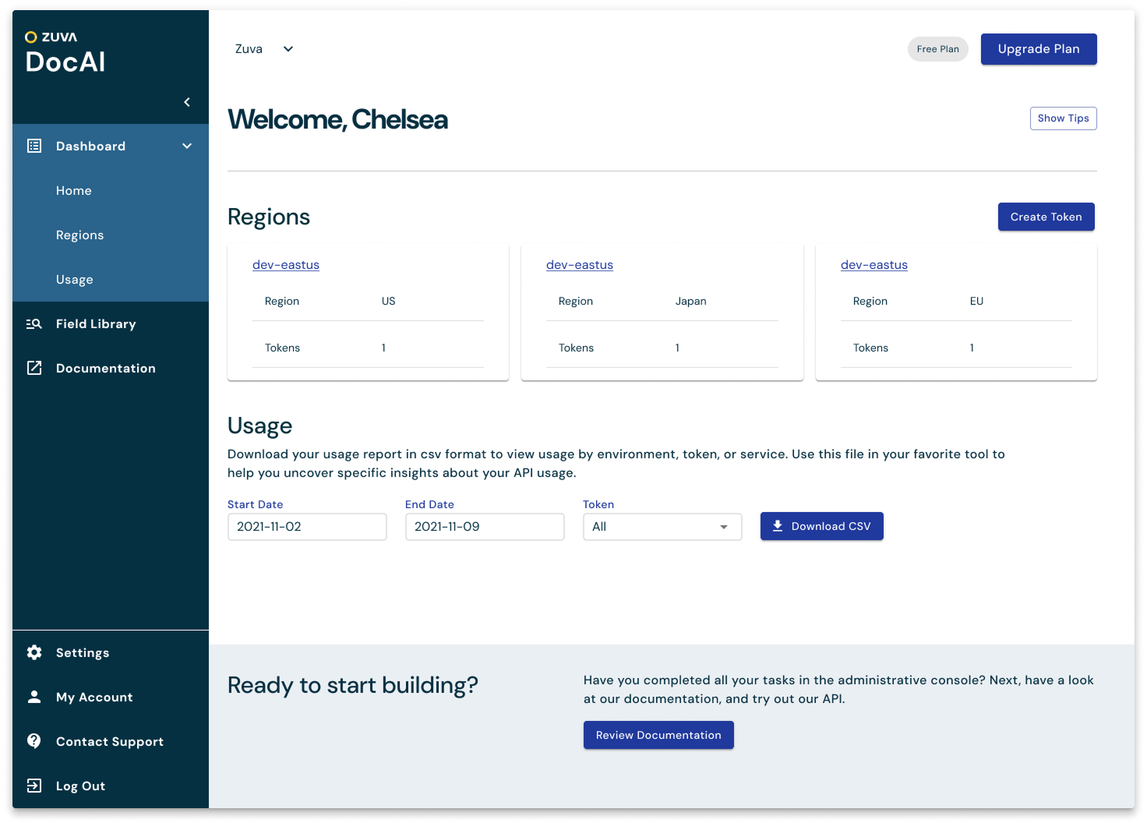The width and height of the screenshot is (1147, 823).
Task: Open the dev-eastus link for Japan region
Action: [580, 265]
